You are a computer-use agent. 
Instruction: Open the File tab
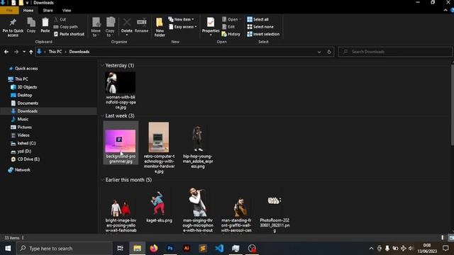coord(9,11)
